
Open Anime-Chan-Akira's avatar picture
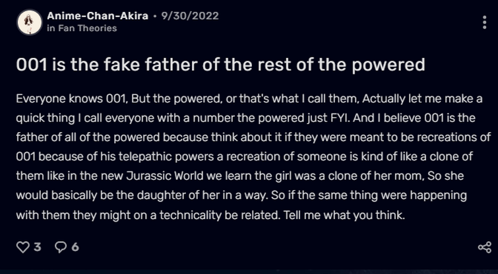(29, 22)
